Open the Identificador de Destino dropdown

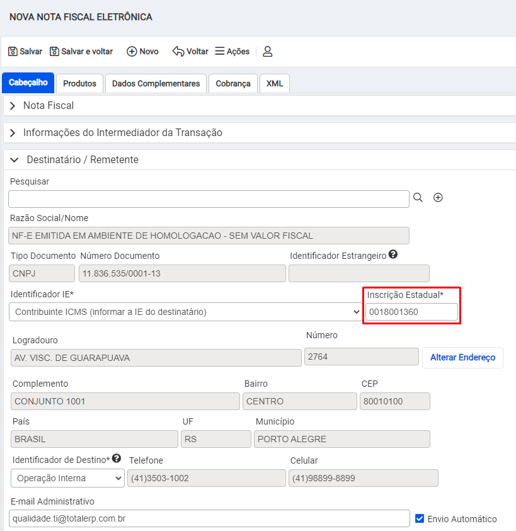pos(68,478)
